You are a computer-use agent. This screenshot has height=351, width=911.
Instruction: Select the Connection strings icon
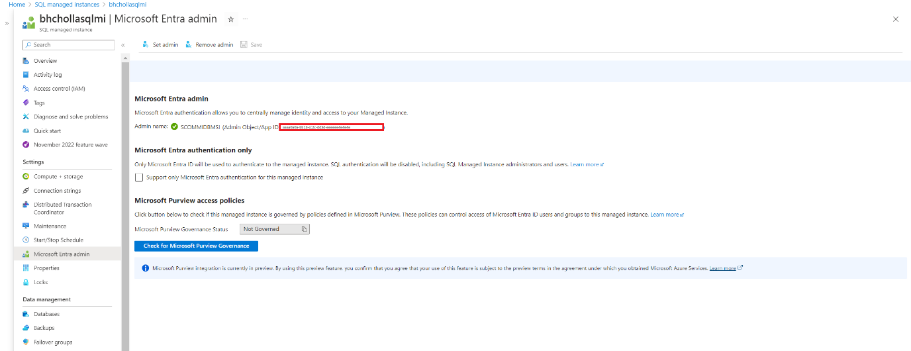pyautogui.click(x=26, y=191)
